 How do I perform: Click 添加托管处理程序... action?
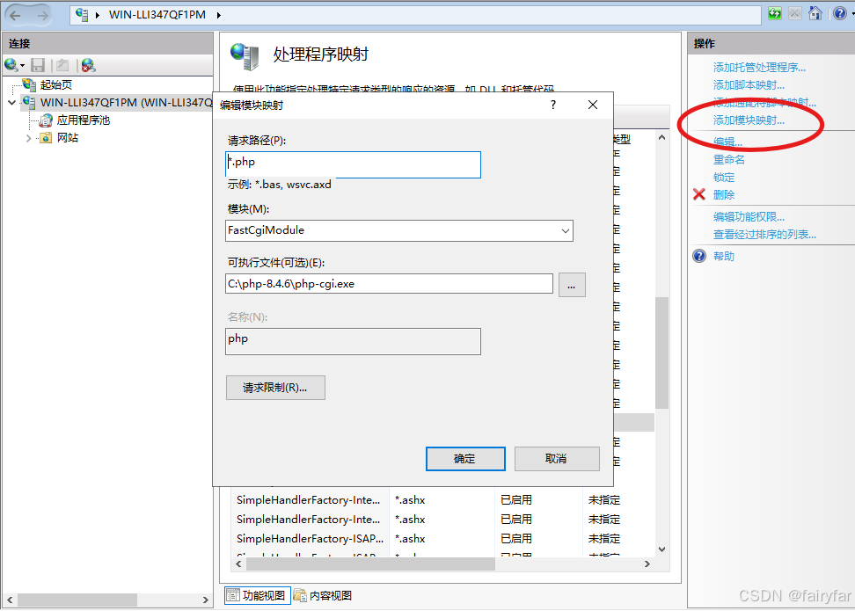(759, 68)
